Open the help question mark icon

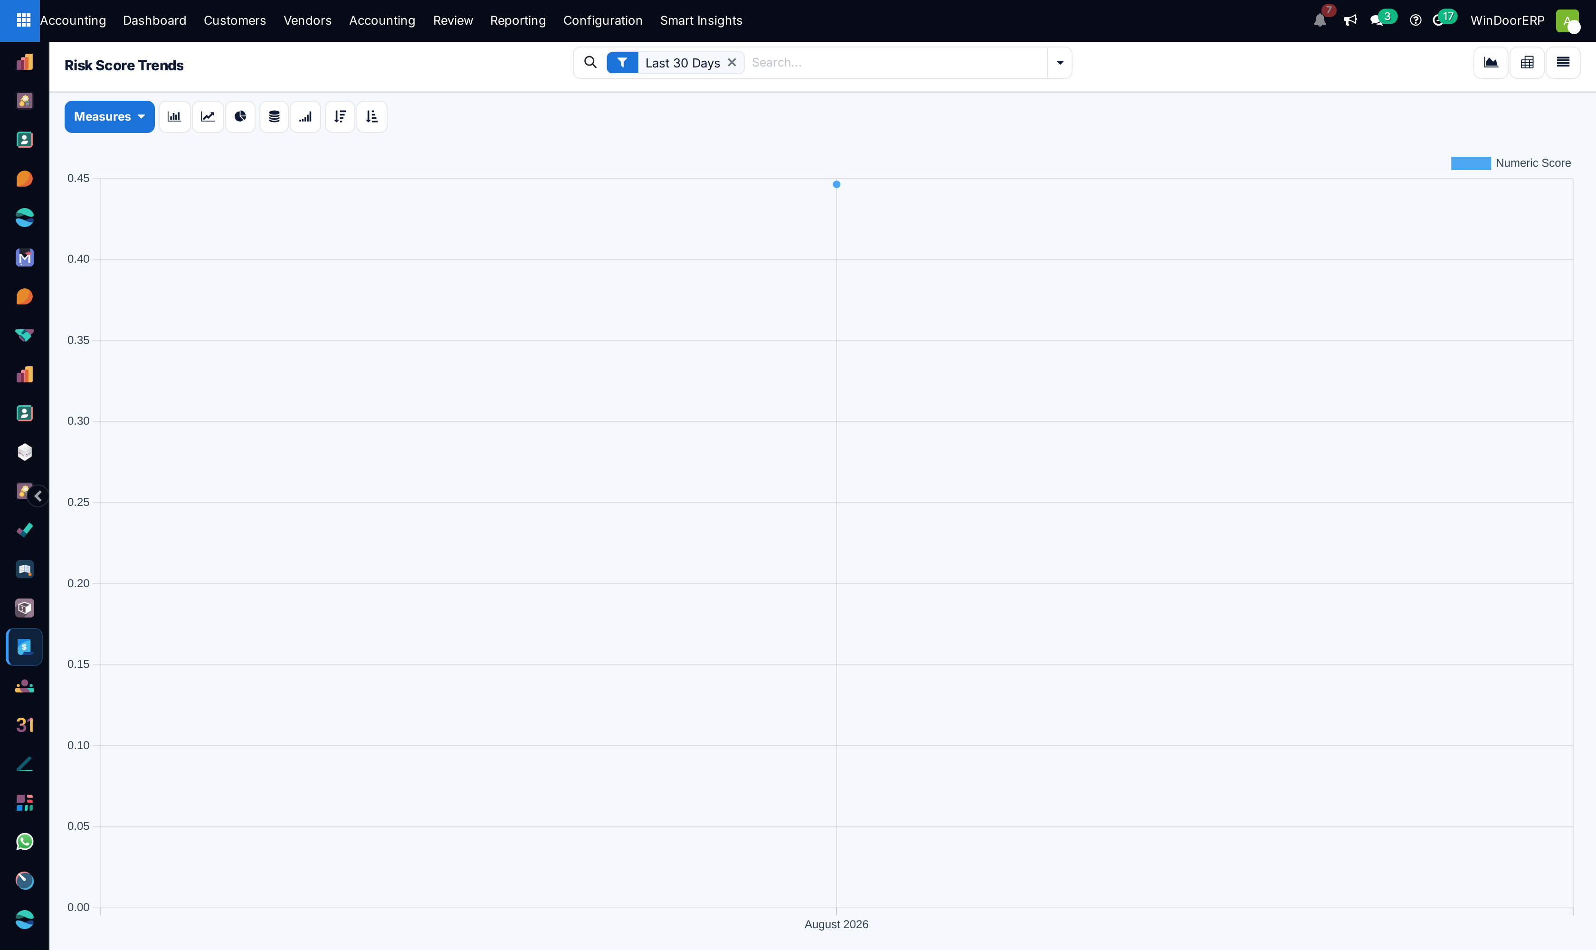point(1415,20)
